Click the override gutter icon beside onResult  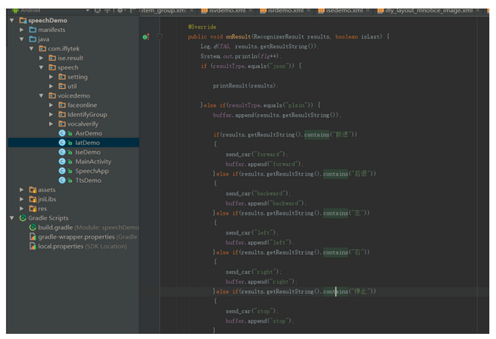[146, 36]
